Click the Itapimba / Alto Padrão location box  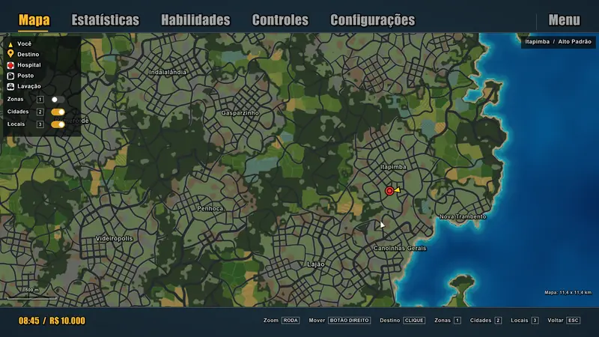click(x=558, y=42)
